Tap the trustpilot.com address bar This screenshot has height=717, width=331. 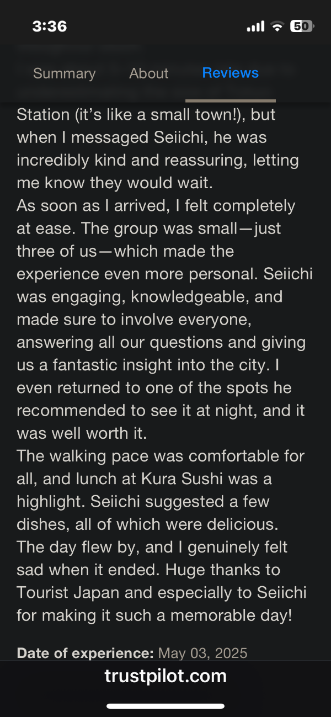(x=165, y=676)
